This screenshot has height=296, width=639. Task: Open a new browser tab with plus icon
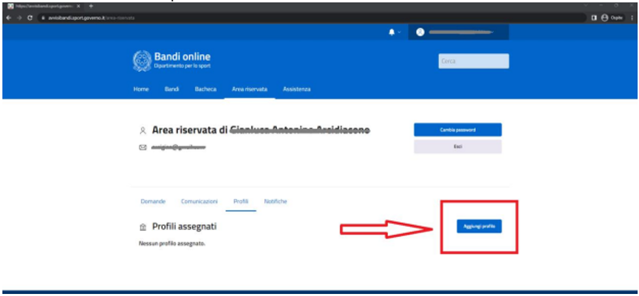point(91,6)
